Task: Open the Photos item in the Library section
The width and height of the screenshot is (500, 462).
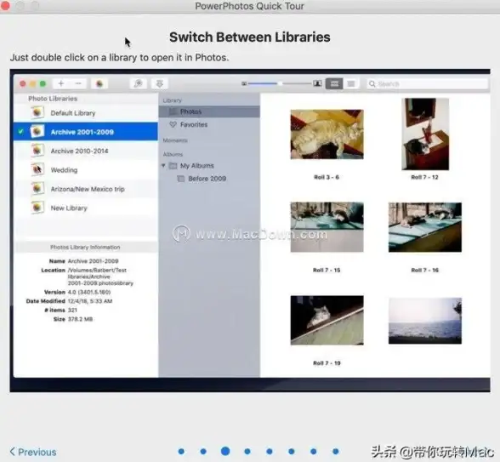Action: tap(209, 111)
